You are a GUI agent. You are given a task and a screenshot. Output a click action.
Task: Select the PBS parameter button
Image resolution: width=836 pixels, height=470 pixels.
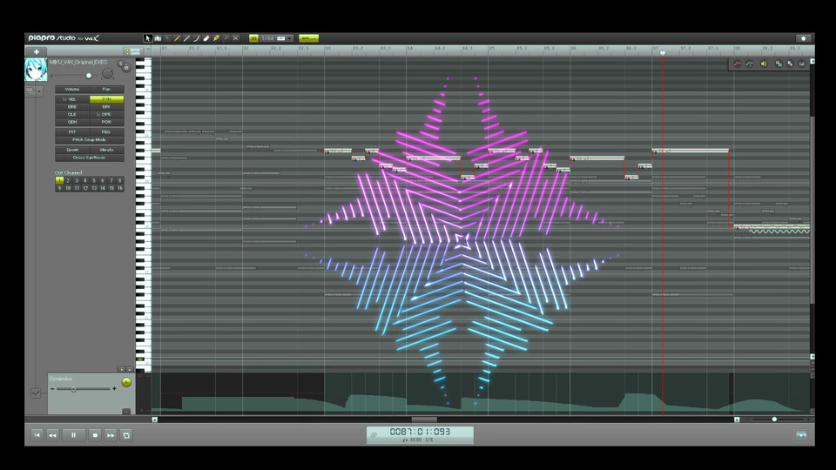(106, 132)
